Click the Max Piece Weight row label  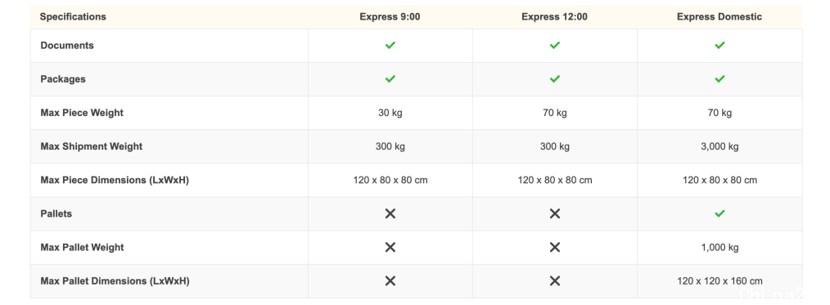click(x=82, y=113)
